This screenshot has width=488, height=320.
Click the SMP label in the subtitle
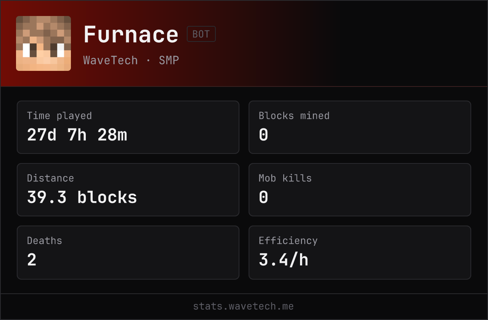coord(169,60)
